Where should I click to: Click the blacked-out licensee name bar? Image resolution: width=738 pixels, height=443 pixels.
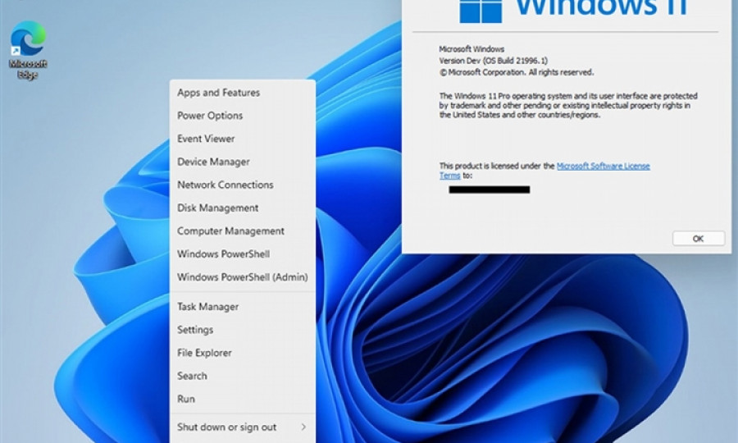[x=489, y=190]
